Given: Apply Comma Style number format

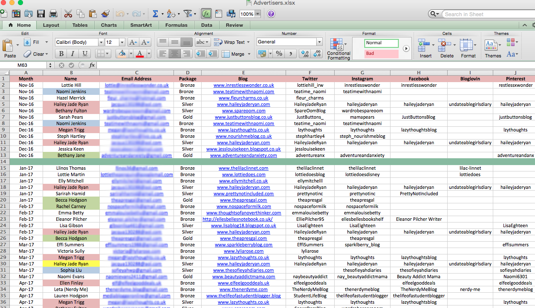Looking at the screenshot, I should click(x=291, y=54).
